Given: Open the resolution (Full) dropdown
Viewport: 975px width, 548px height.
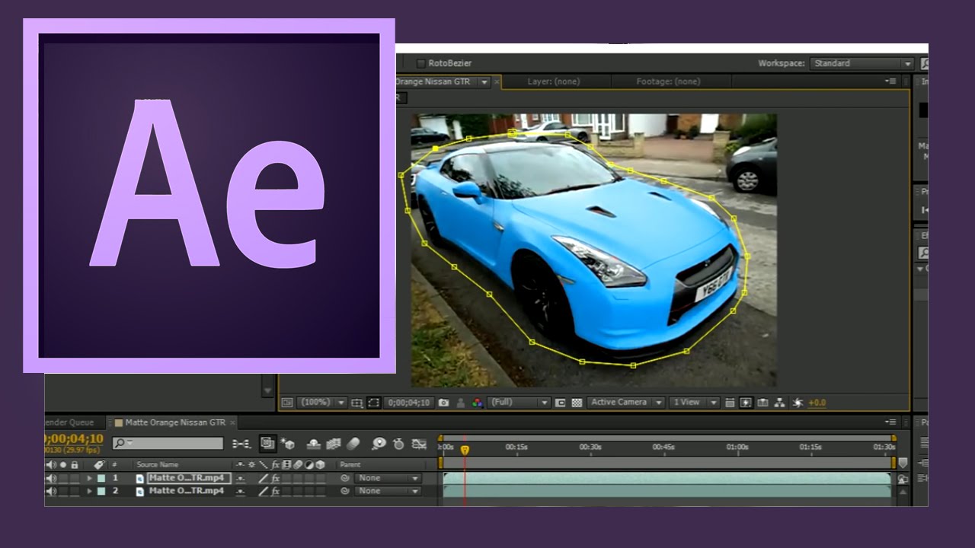Looking at the screenshot, I should click(519, 403).
